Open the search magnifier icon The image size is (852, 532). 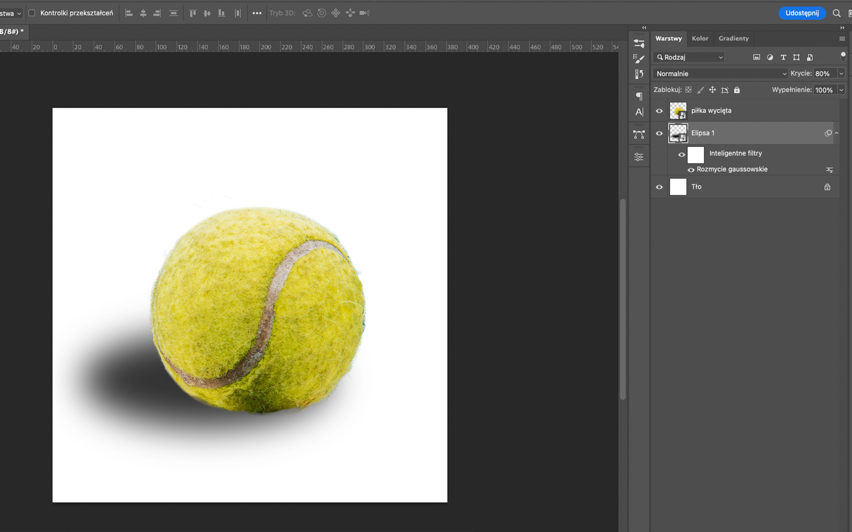click(x=836, y=13)
